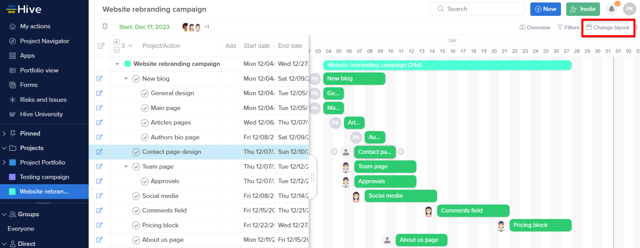Toggle completion of Pricing block action
The image size is (640, 248).
[136, 225]
